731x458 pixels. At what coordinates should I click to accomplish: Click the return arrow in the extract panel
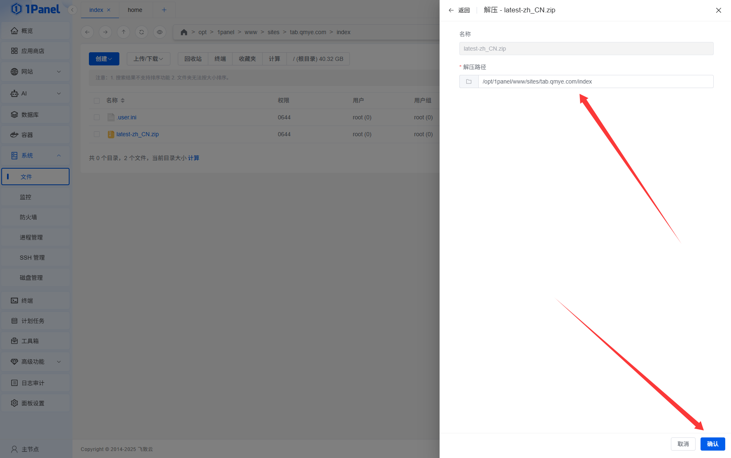click(x=451, y=10)
